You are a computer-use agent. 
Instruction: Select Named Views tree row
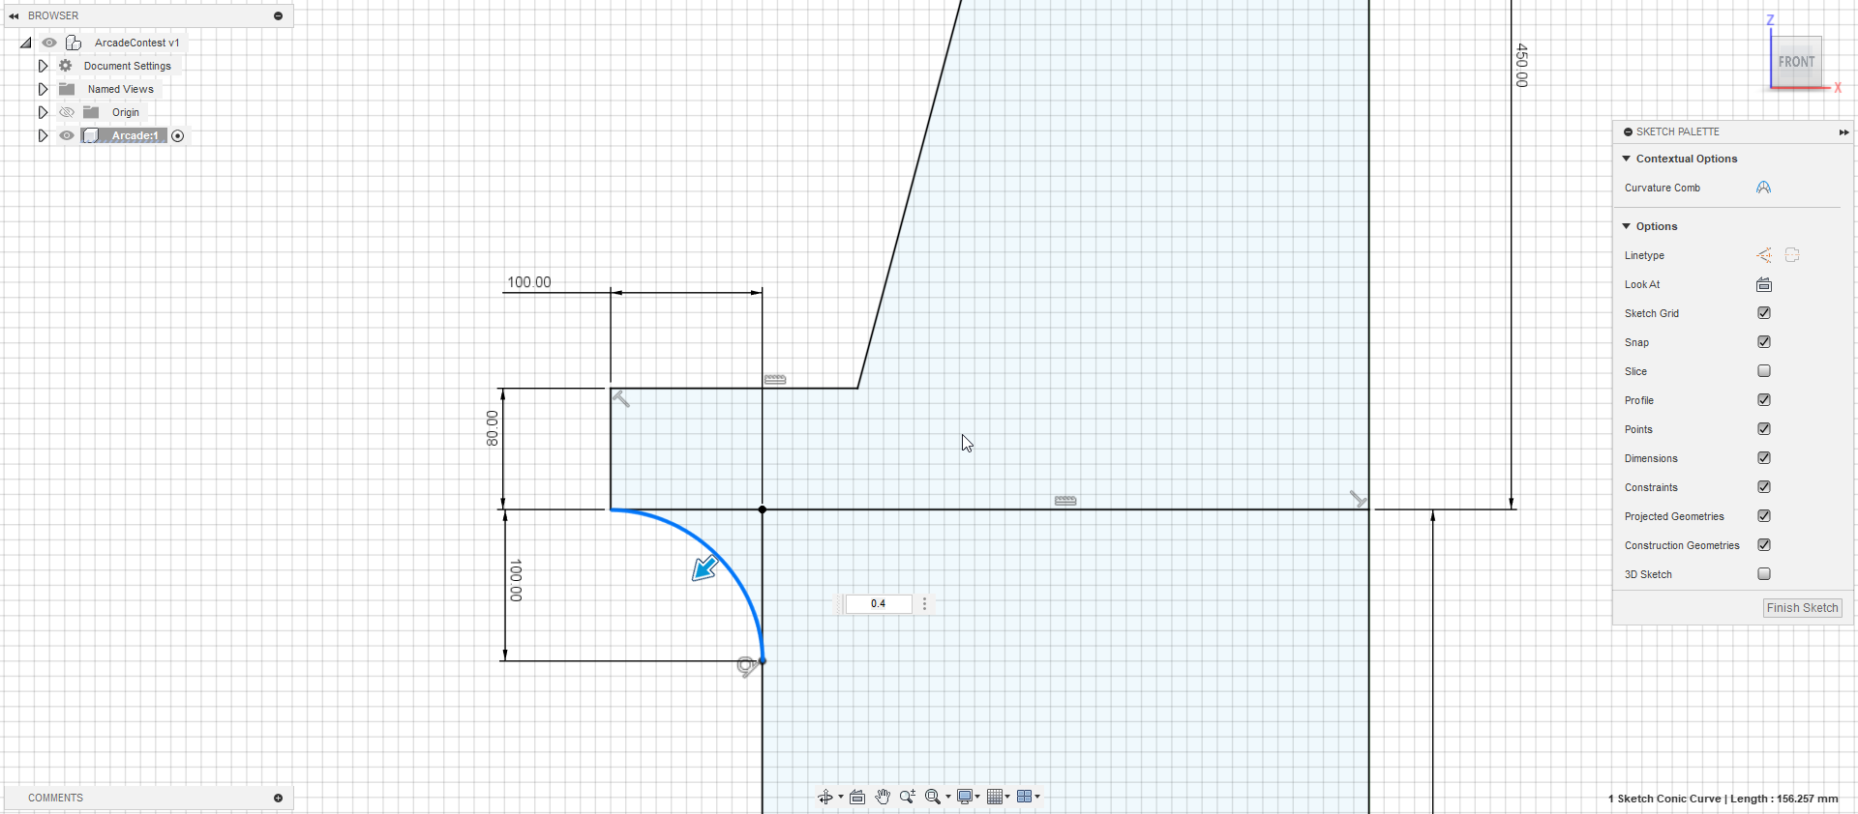[120, 89]
